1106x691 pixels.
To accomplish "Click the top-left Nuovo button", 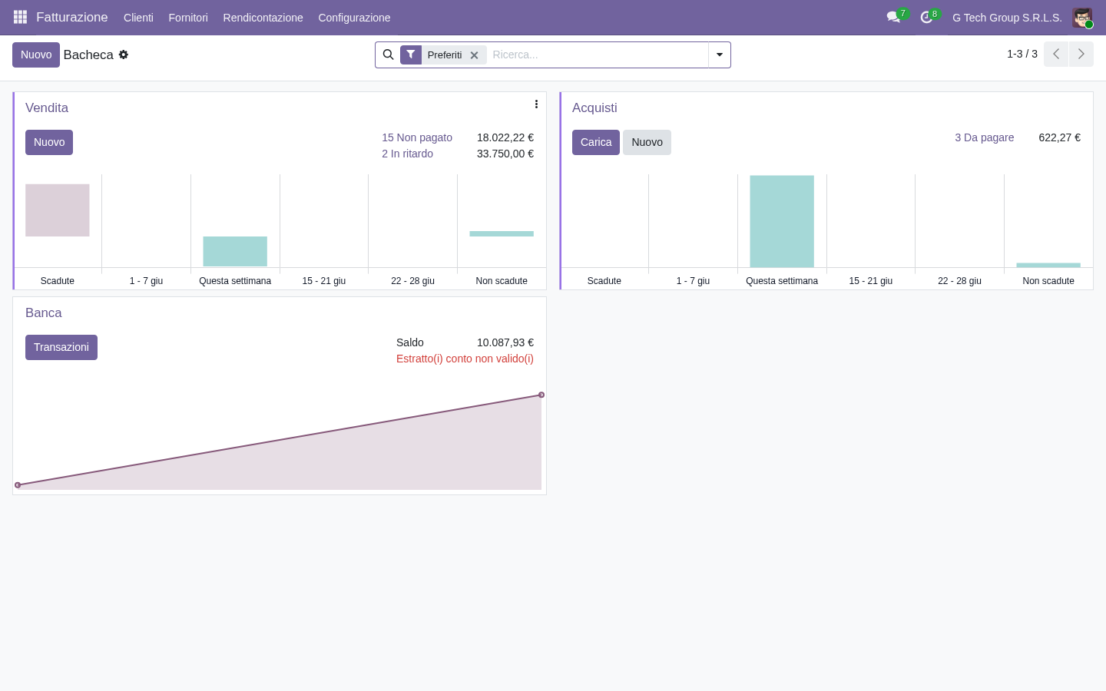I will coord(36,55).
